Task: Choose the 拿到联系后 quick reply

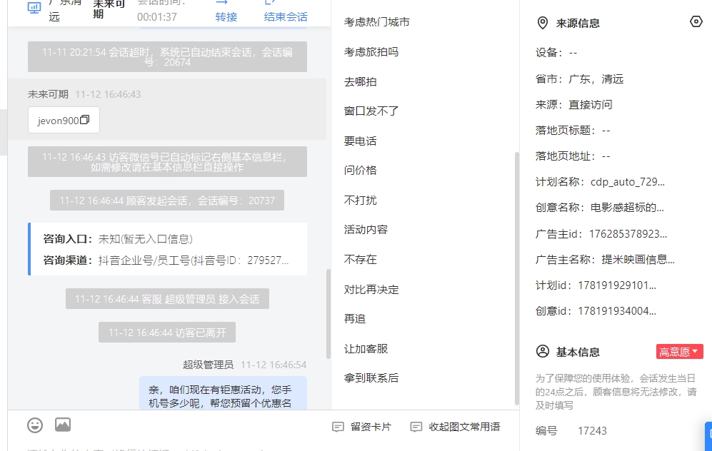Action: pyautogui.click(x=371, y=378)
